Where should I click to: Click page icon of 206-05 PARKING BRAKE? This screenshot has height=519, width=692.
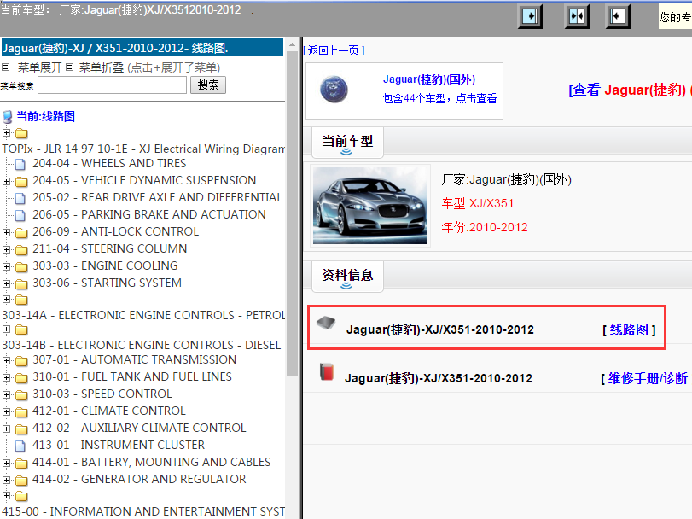point(20,215)
